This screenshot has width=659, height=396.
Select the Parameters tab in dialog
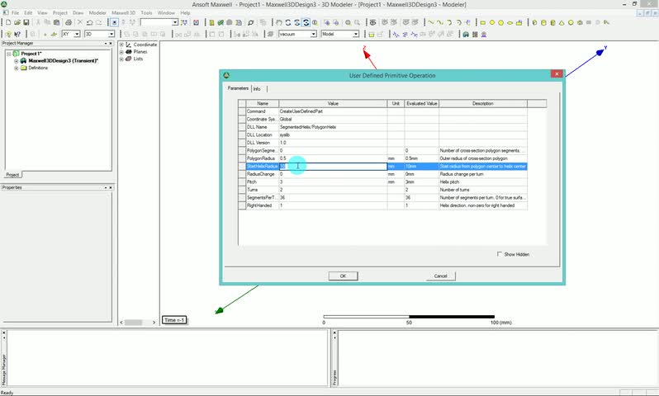tap(239, 88)
